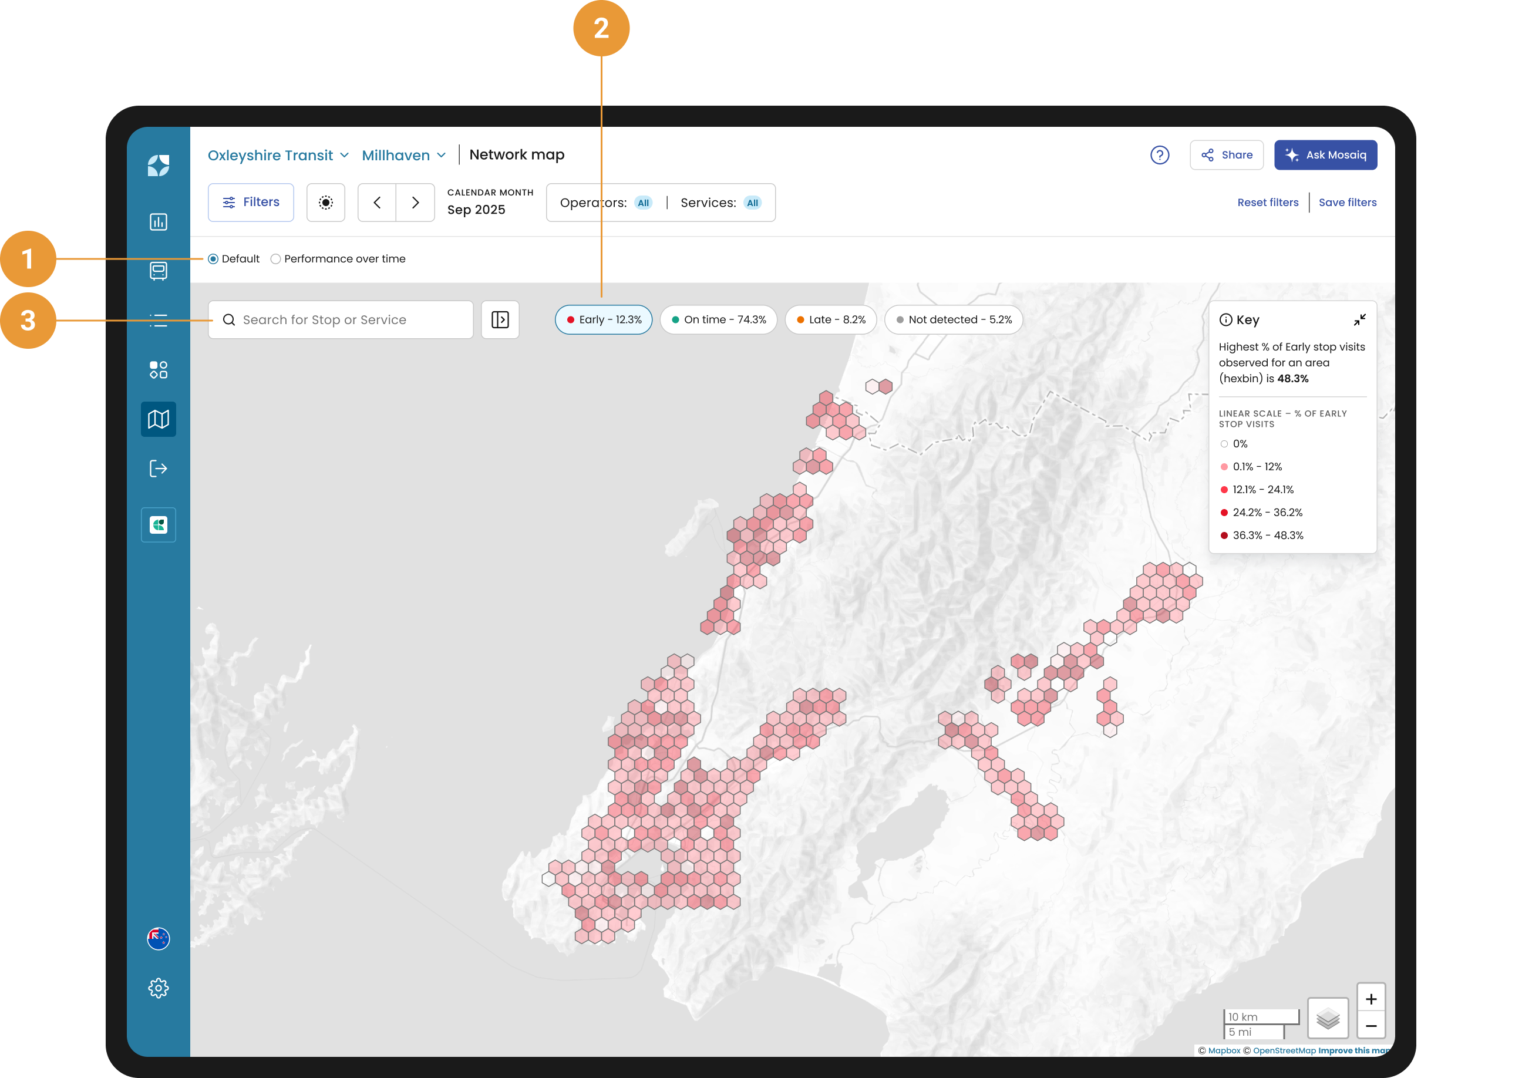Screen dimensions: 1522x1078
Task: Open the Calendar month Sep 2025 picker
Action: (x=490, y=203)
